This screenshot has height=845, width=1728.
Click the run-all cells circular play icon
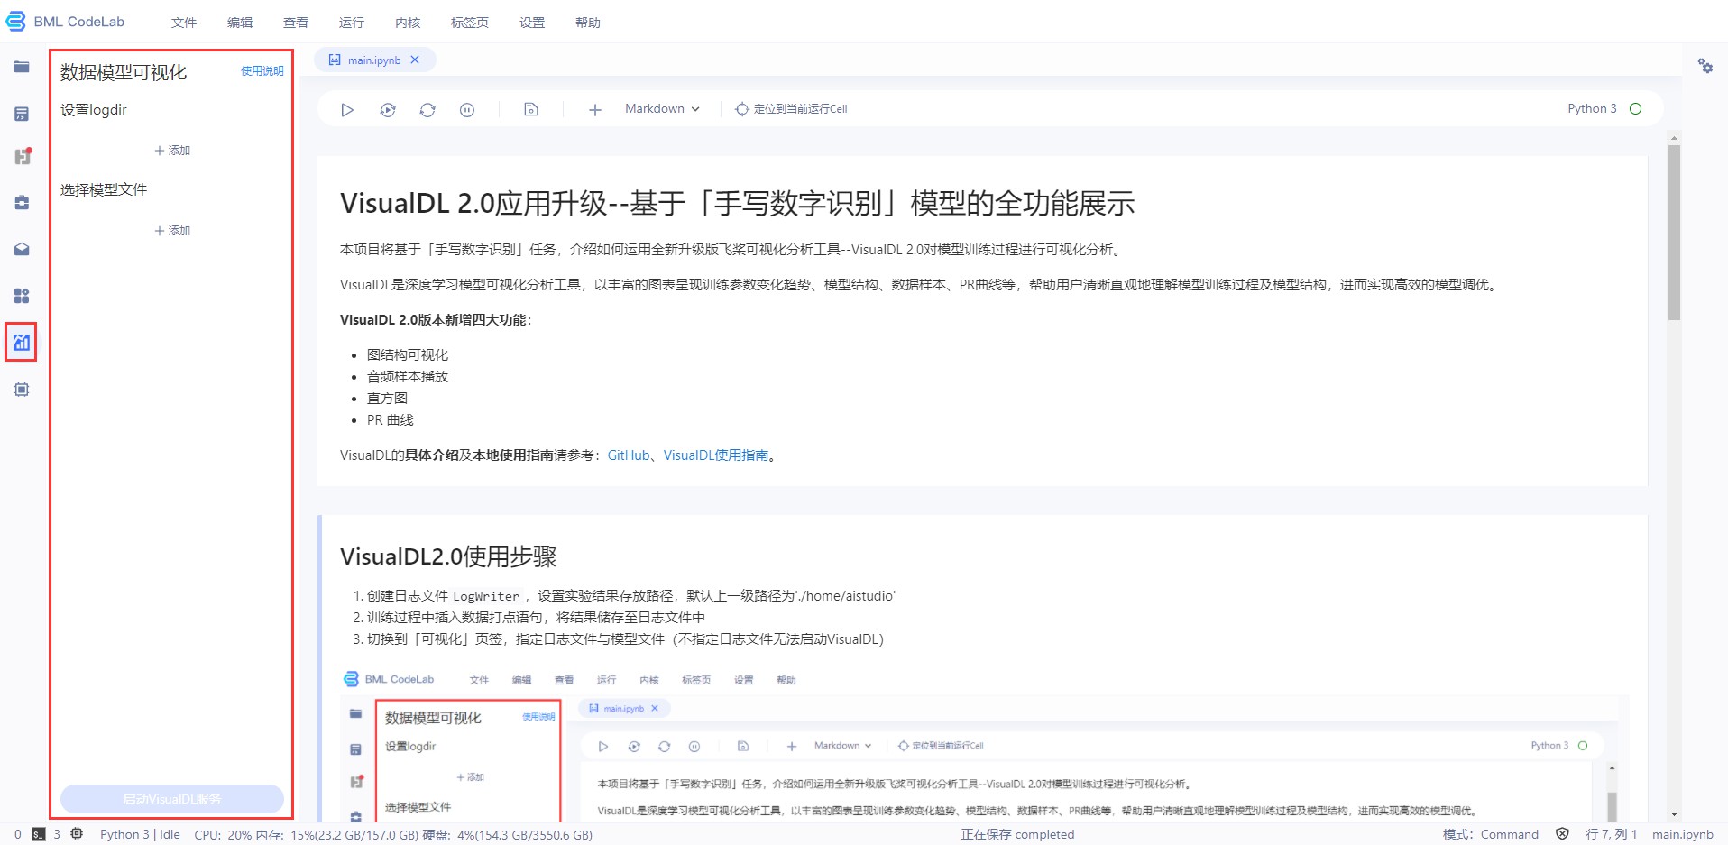pyautogui.click(x=388, y=109)
